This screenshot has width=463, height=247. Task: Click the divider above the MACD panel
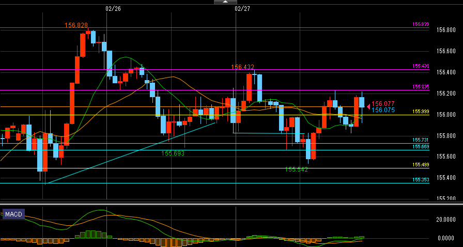231,204
